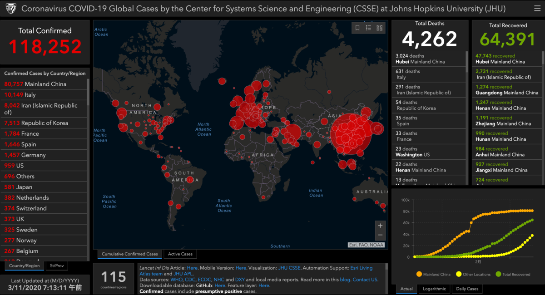Click '1,191 recovered Zhejiang' entry

click(x=507, y=121)
